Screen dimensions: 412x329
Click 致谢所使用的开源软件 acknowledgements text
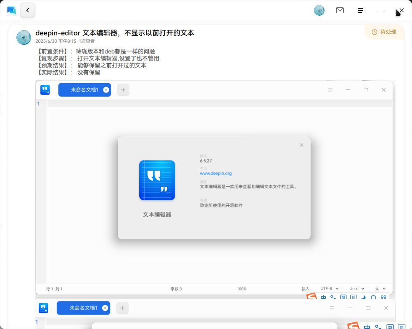coord(221,206)
